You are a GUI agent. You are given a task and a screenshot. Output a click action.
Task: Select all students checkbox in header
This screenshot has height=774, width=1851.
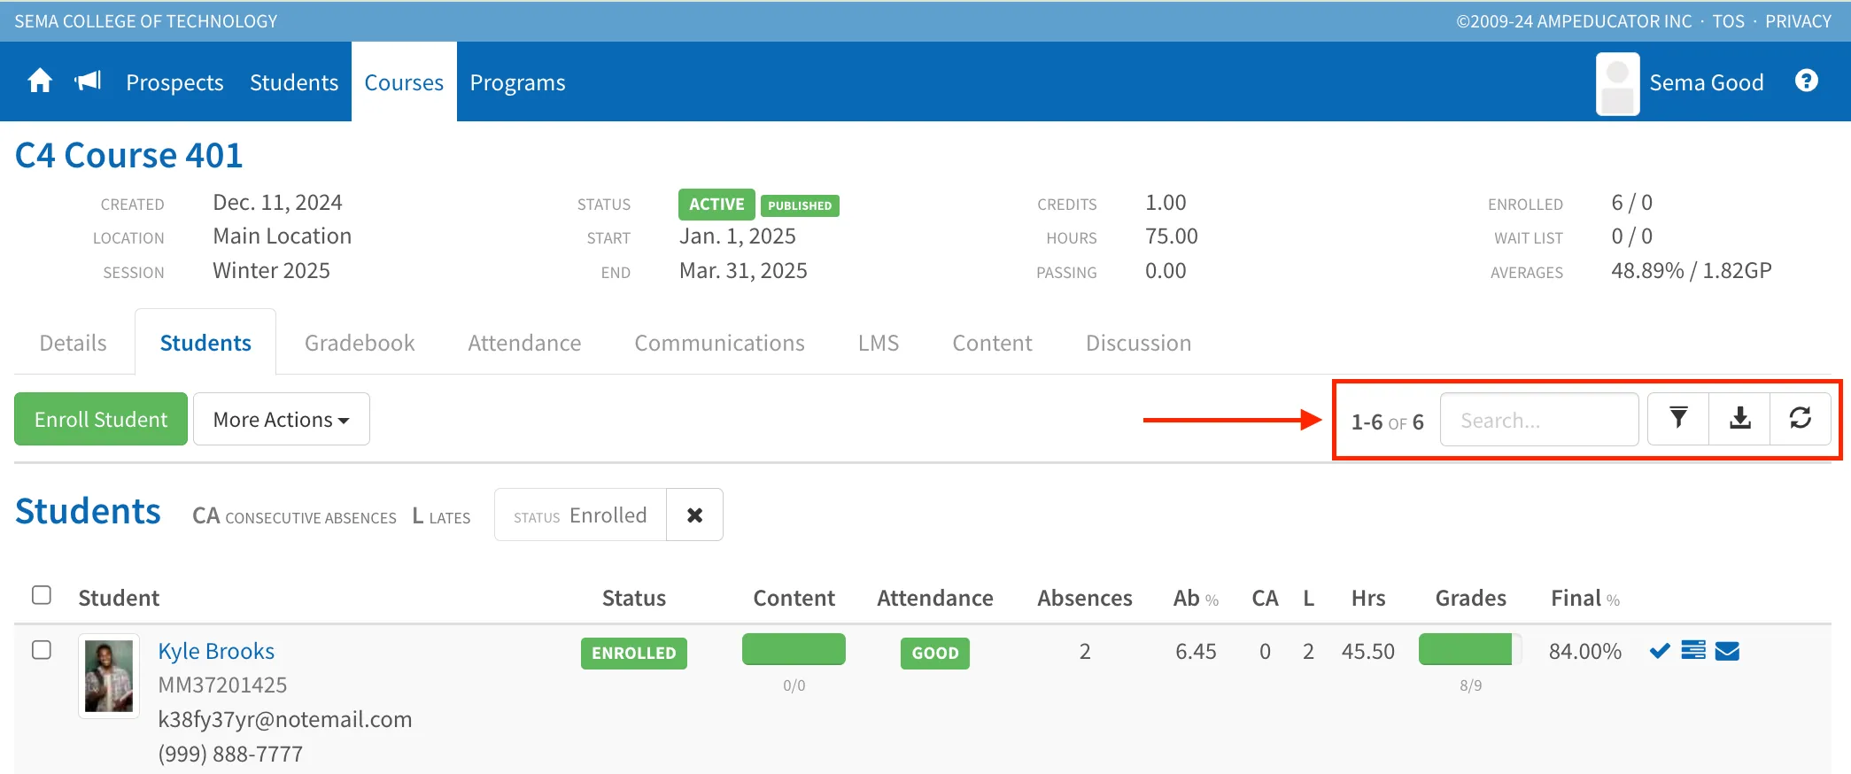pos(42,595)
